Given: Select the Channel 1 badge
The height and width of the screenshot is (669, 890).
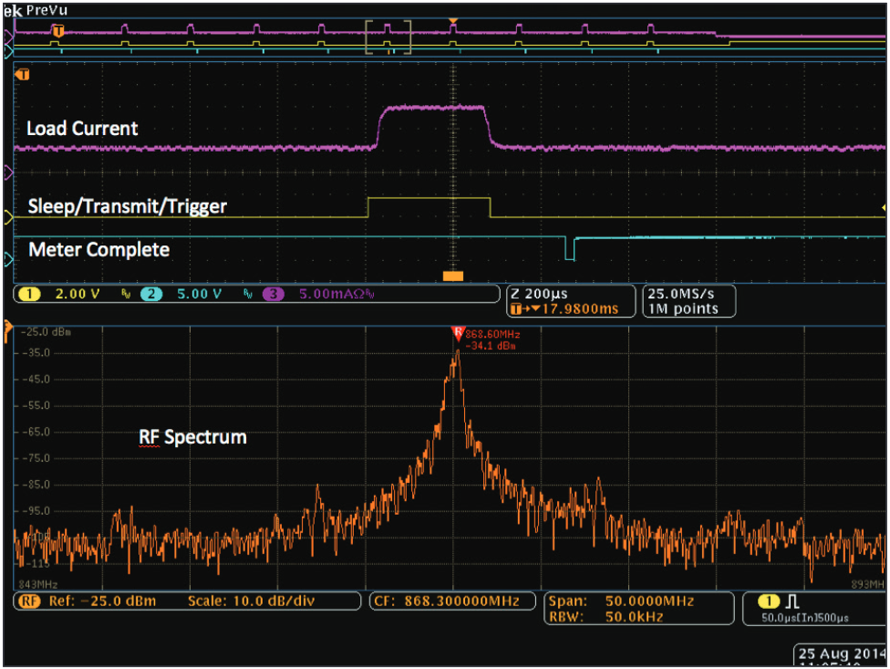Looking at the screenshot, I should (x=32, y=296).
